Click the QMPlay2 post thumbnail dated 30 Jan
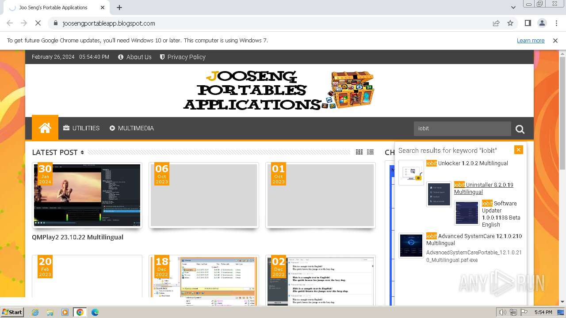 coord(87,195)
